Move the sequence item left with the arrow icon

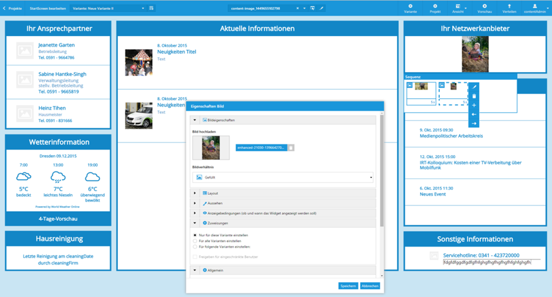pyautogui.click(x=474, y=115)
